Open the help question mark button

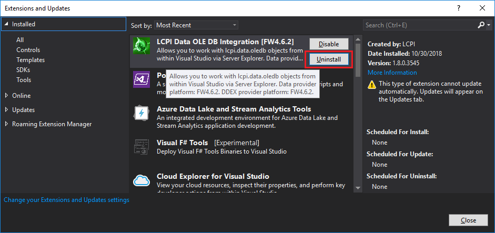(459, 8)
